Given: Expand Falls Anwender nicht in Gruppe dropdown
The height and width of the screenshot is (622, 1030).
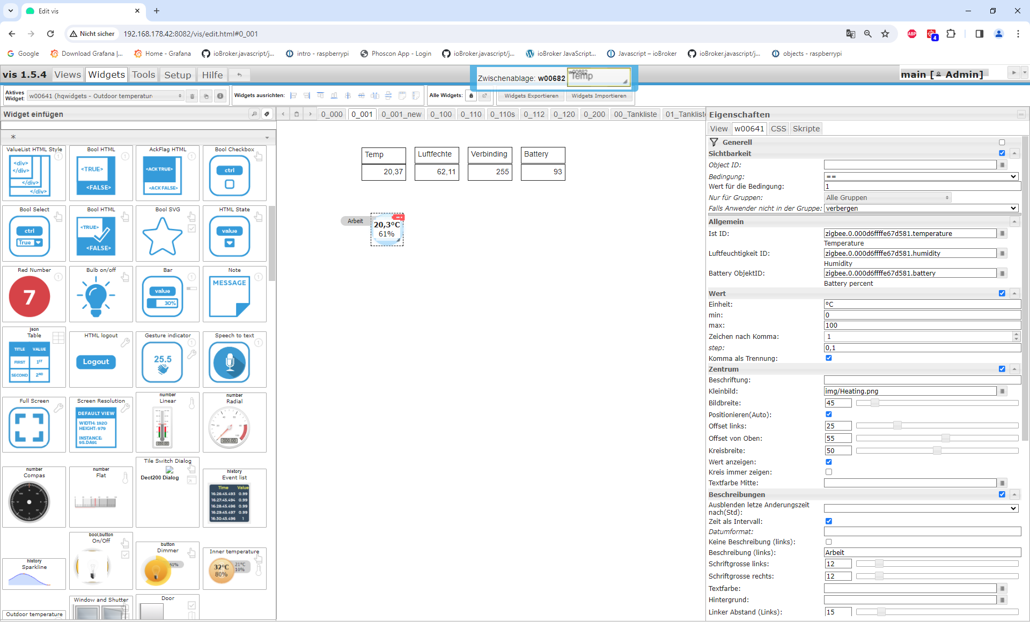Looking at the screenshot, I should point(921,208).
